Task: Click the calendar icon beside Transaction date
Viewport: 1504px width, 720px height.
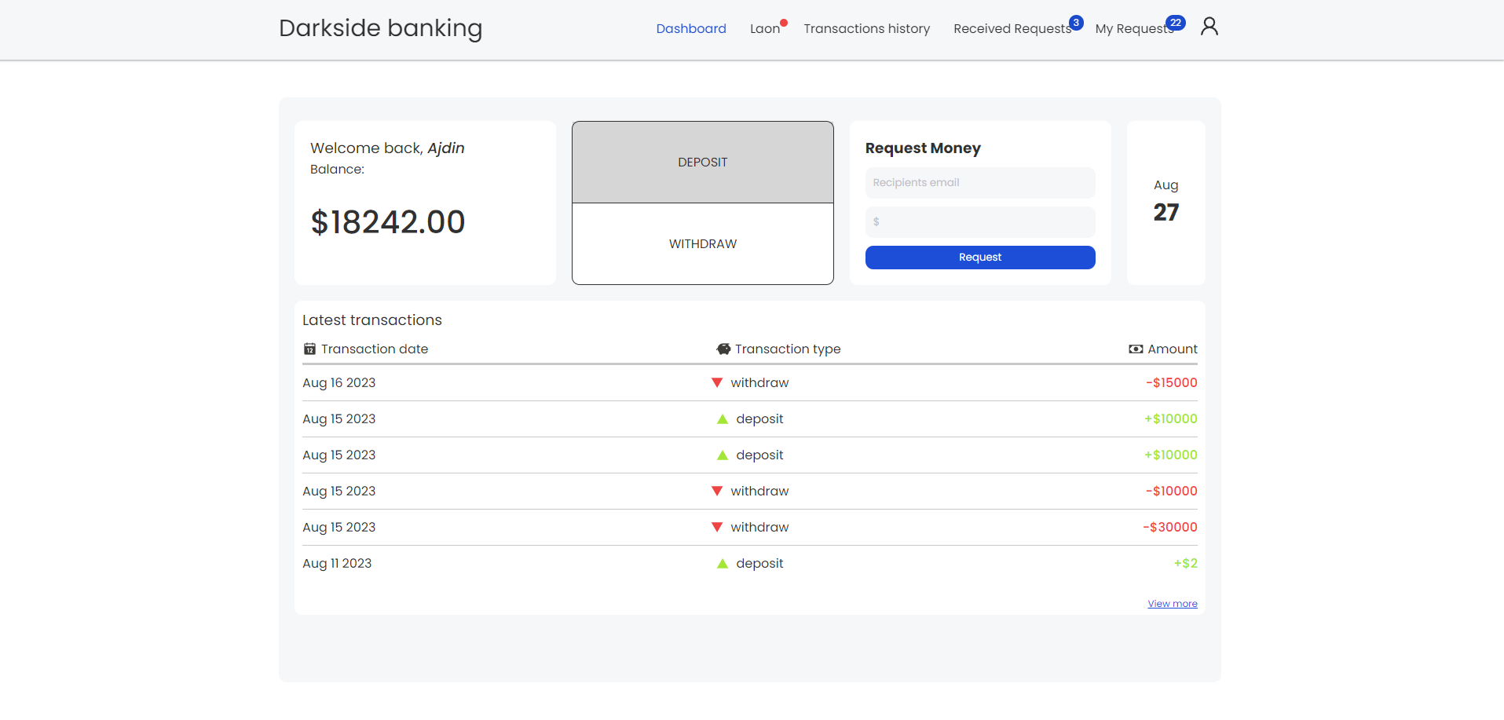Action: (x=309, y=349)
